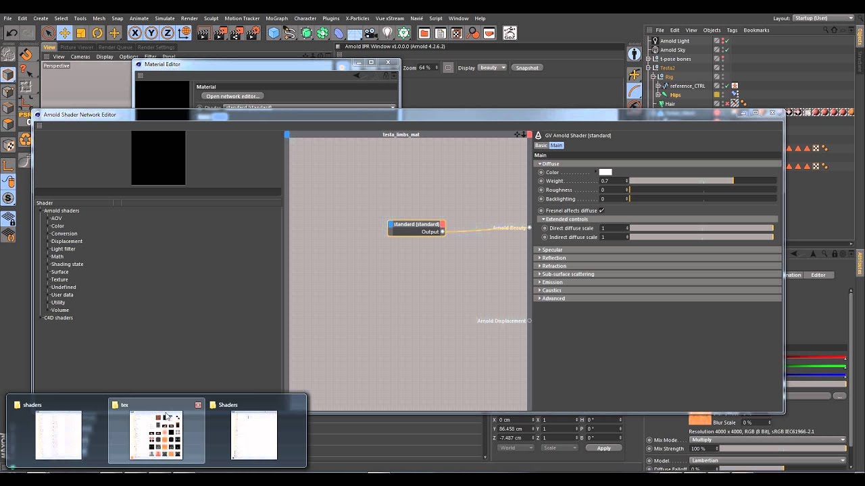Select the Live Selection tool
This screenshot has height=486, width=865.
tap(48, 33)
